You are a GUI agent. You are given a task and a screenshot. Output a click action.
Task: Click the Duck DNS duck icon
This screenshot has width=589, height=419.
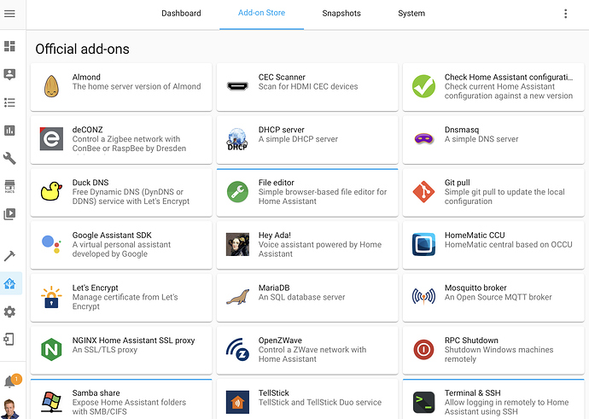pyautogui.click(x=51, y=192)
